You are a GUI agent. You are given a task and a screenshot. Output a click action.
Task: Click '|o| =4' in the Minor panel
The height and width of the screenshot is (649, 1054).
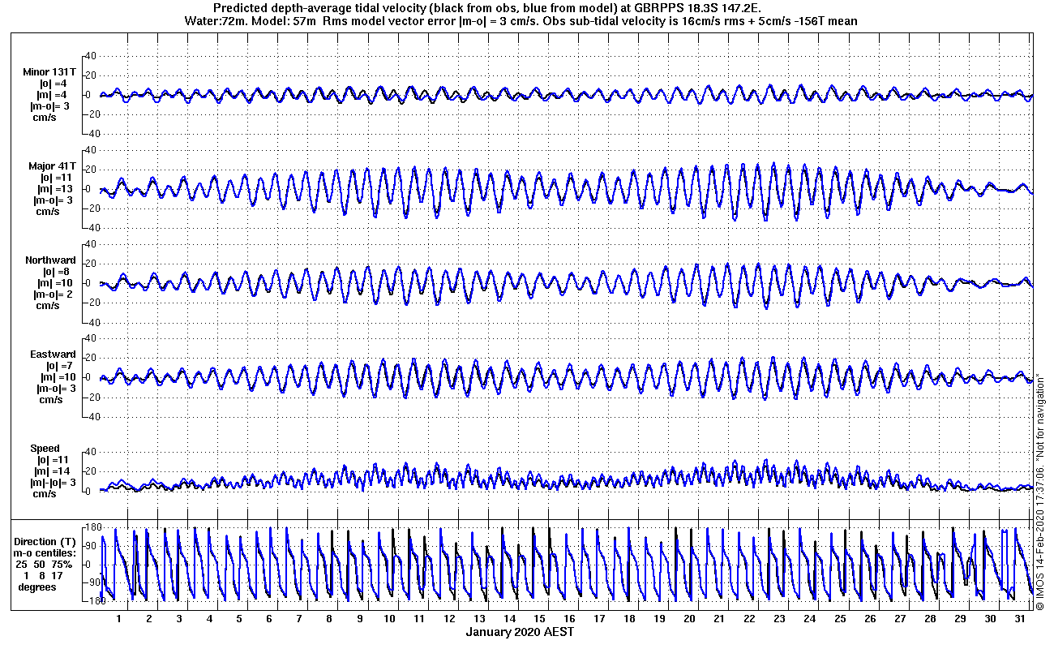[54, 84]
